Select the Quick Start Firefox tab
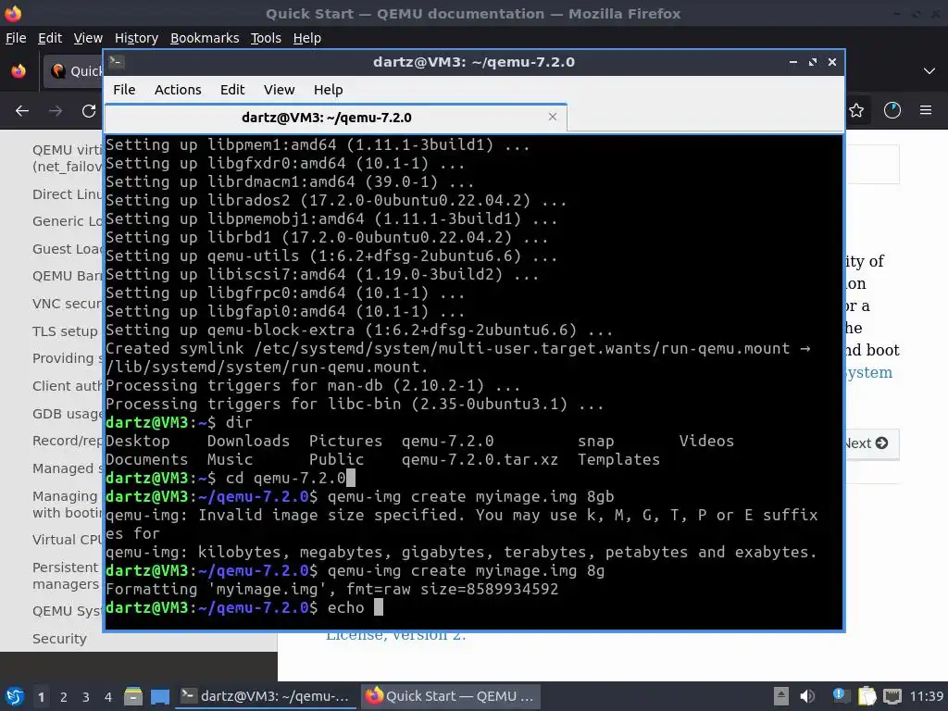948x711 pixels. pos(74,70)
